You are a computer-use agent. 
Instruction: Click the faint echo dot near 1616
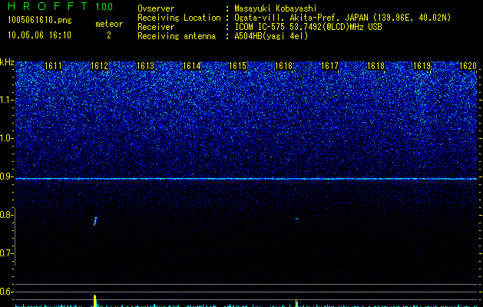296,219
